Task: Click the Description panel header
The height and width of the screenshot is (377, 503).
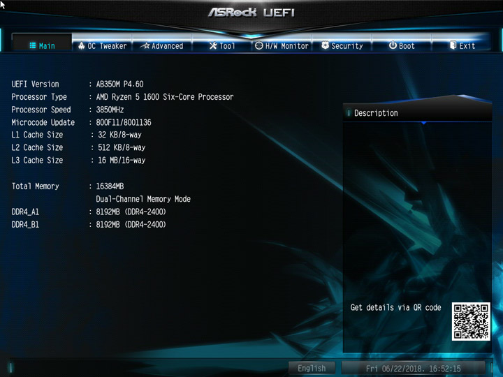Action: click(x=417, y=113)
